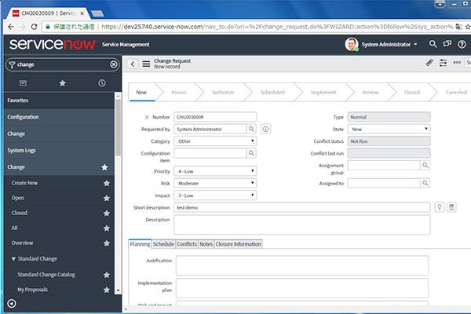The width and height of the screenshot is (471, 314).
Task: Toggle favorite star for Change module header
Action: [104, 167]
